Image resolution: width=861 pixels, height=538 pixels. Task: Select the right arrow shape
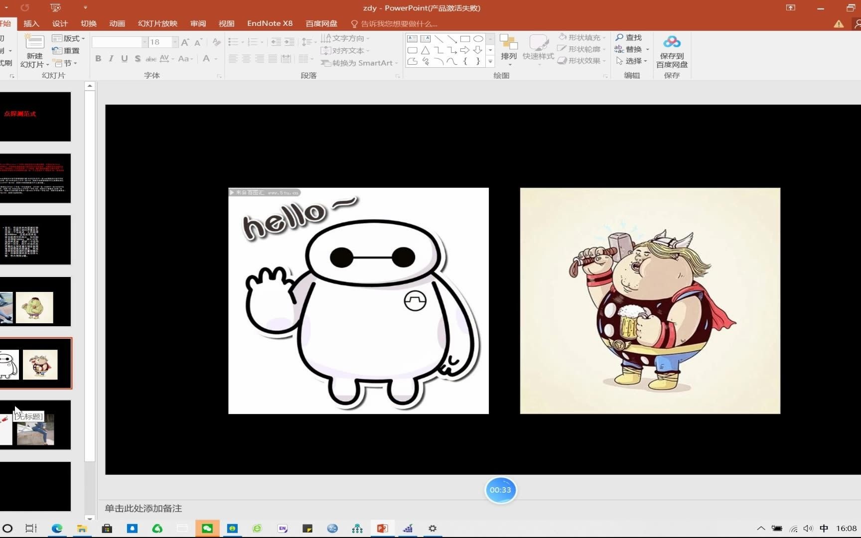(465, 50)
